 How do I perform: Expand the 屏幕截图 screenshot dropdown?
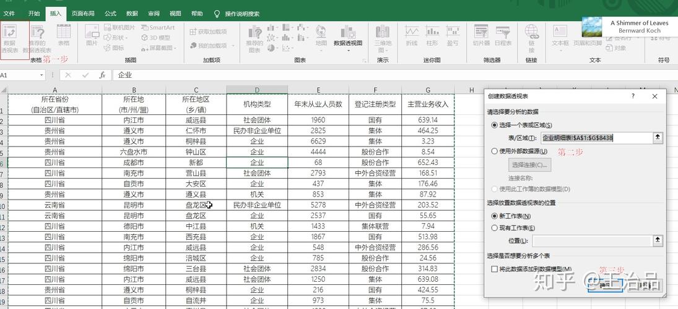[175, 48]
